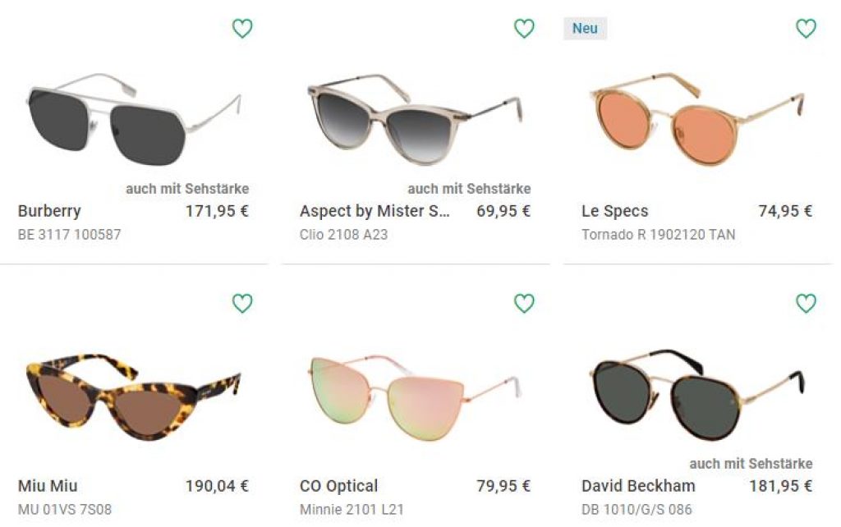
Task: Open Aspect by Mister Spex product link
Action: (375, 211)
